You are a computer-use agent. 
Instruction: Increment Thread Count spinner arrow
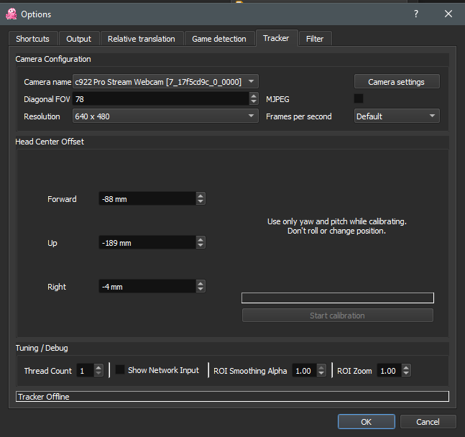tap(99, 367)
